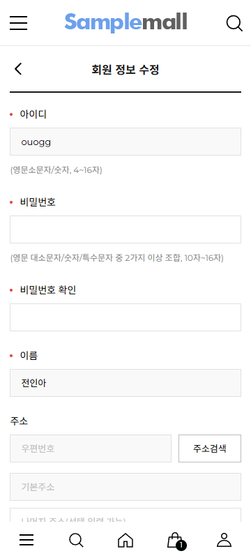Click the partially visible 나머지 주소 field

(125, 515)
